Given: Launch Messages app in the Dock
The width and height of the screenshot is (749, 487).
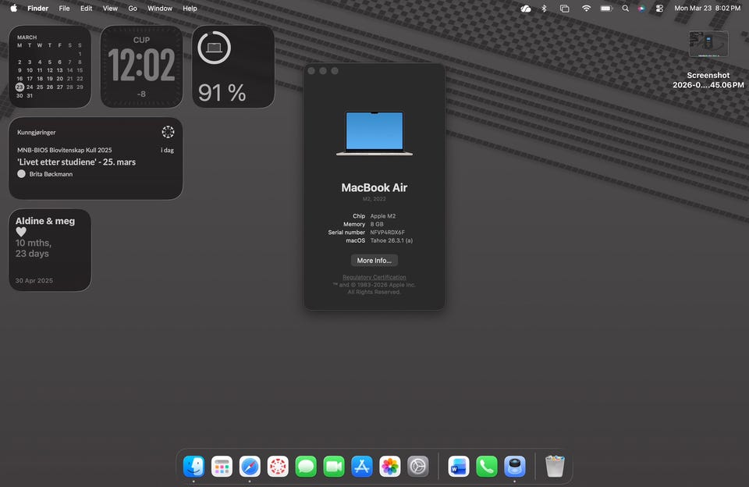Looking at the screenshot, I should [x=306, y=467].
